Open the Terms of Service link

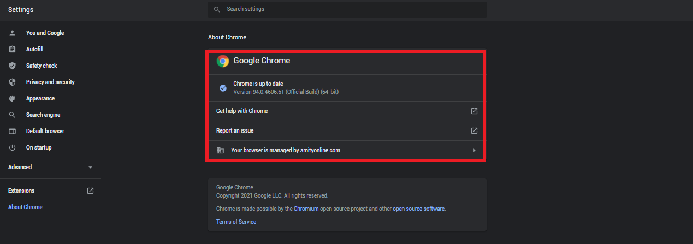236,222
